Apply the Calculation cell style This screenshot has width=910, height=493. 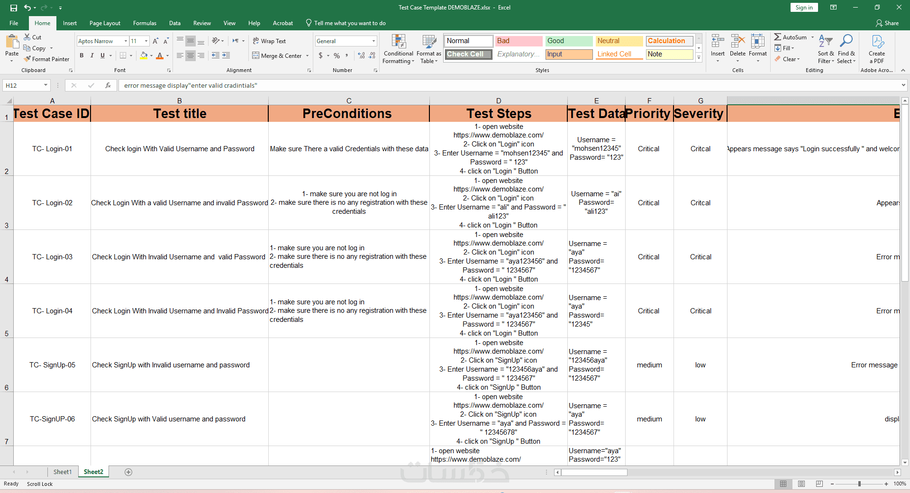point(669,41)
